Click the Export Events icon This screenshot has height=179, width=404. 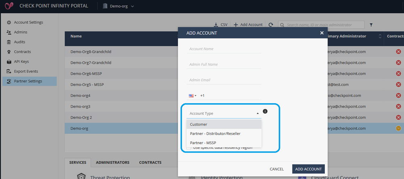9,71
